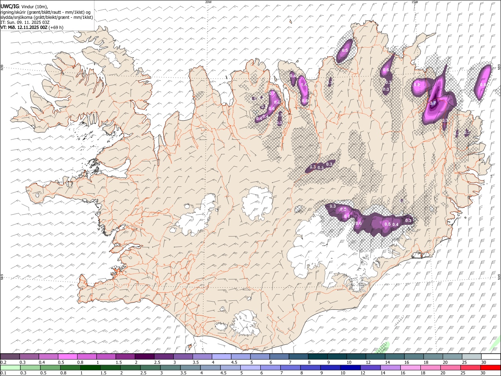
Task: Click the 'slydda/snjókoma (grátt/bleikt/grænt' description line
Action: point(47,17)
